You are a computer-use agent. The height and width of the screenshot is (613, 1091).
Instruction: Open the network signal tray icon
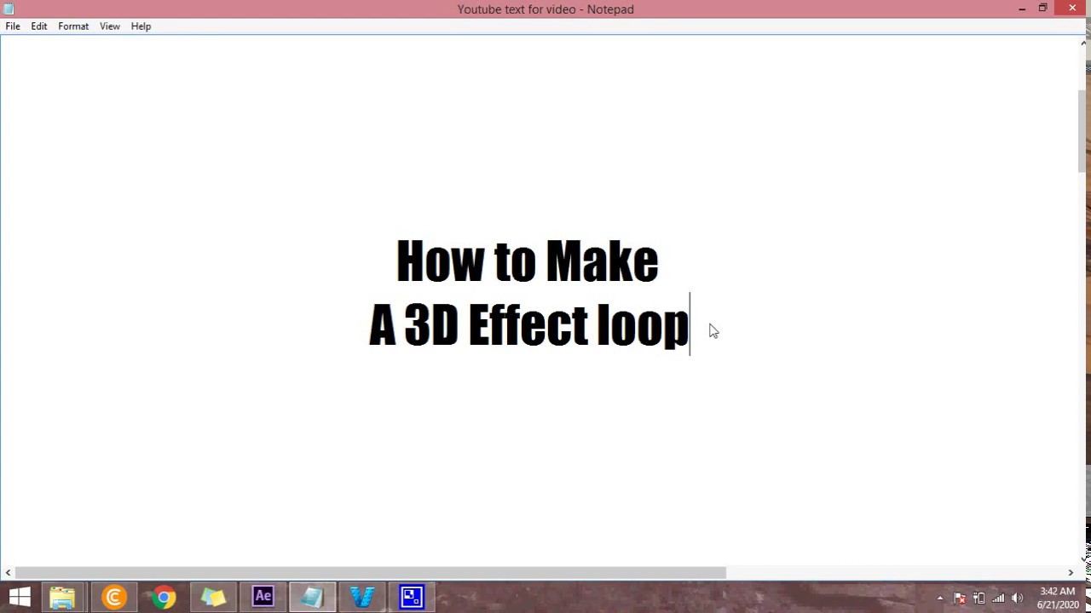click(x=998, y=598)
